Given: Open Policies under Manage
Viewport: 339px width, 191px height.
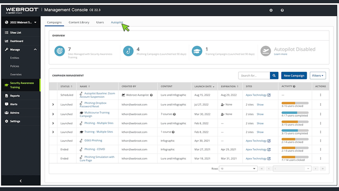Looking at the screenshot, I should click(15, 66).
